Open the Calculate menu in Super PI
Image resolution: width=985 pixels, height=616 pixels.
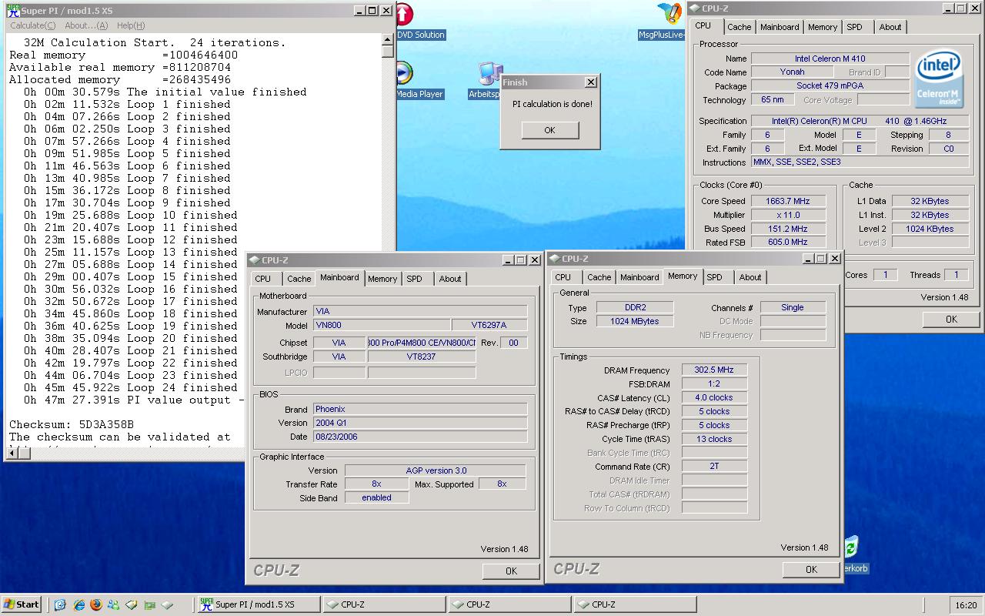pos(32,25)
